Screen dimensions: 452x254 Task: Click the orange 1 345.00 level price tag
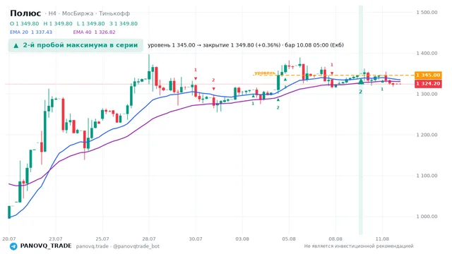(x=428, y=75)
